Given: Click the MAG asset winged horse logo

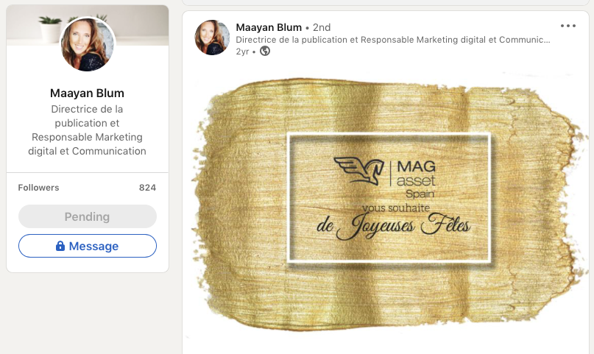Looking at the screenshot, I should point(358,171).
